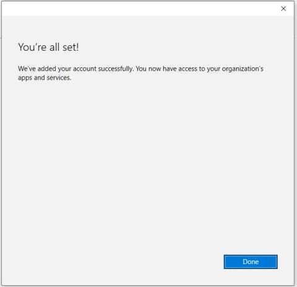
Task: Click the word "set!" in the heading
Action: pos(71,47)
